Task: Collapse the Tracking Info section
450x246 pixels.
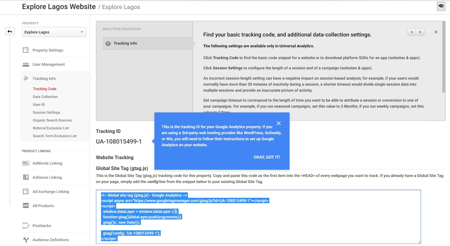Action: pos(44,78)
